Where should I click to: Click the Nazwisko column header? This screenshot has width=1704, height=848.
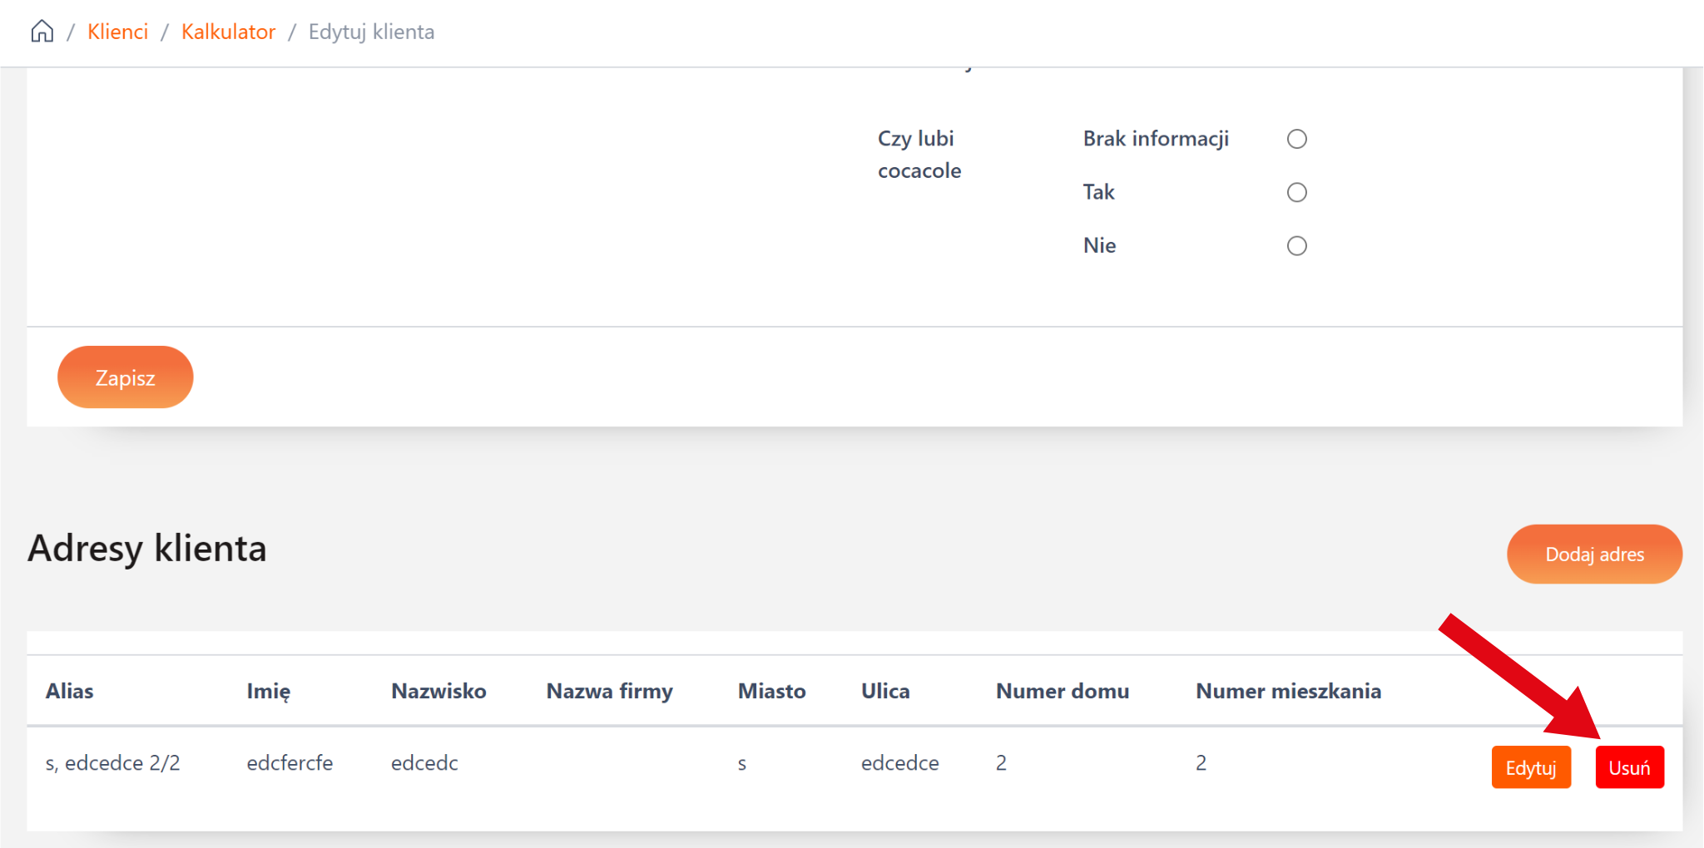click(x=438, y=691)
